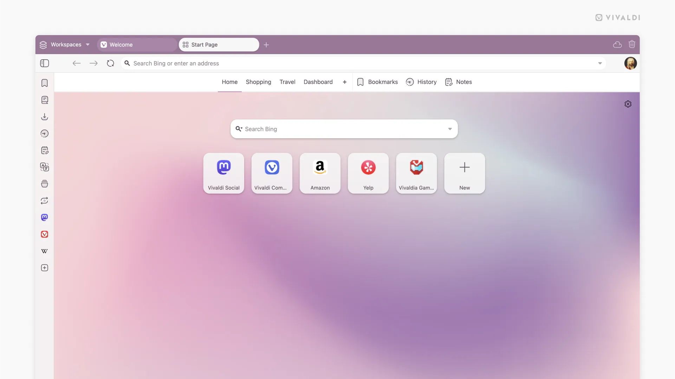Reload the current page
675x379 pixels.
(110, 63)
